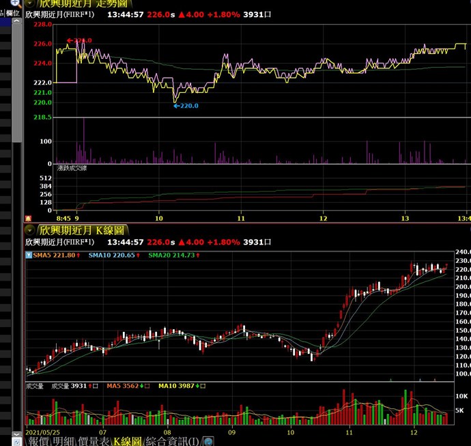Image resolution: width=471 pixels, height=446 pixels.
Task: Switch to the 報價 tab
Action: 38,441
